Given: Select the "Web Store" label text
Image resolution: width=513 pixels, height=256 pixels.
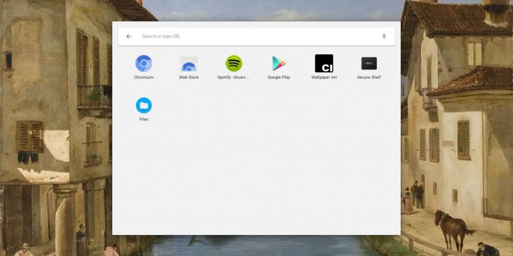Looking at the screenshot, I should pyautogui.click(x=189, y=77).
